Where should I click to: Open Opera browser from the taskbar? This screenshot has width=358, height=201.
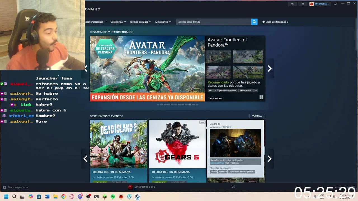(72, 197)
